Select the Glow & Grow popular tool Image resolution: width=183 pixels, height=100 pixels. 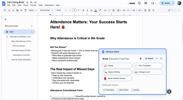122,90
